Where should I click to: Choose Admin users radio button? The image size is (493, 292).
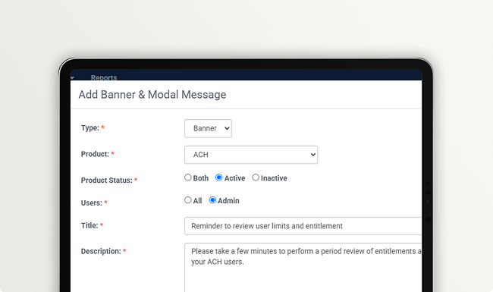[212, 200]
